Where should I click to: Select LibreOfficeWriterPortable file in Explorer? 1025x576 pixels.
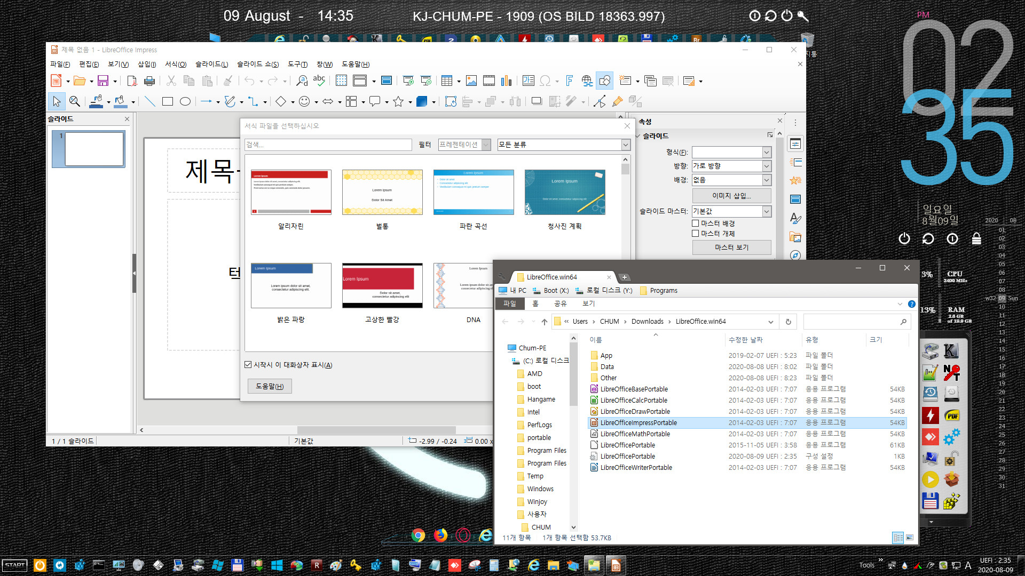[636, 468]
